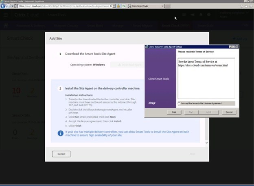254x186 pixels.
Task: Click the Citrix Cloud header notifications bell
Action: click(x=201, y=15)
